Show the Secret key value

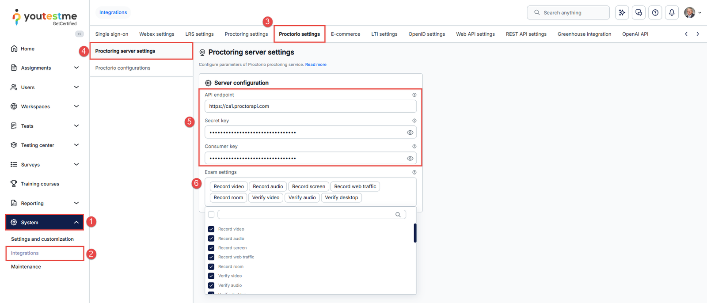410,133
